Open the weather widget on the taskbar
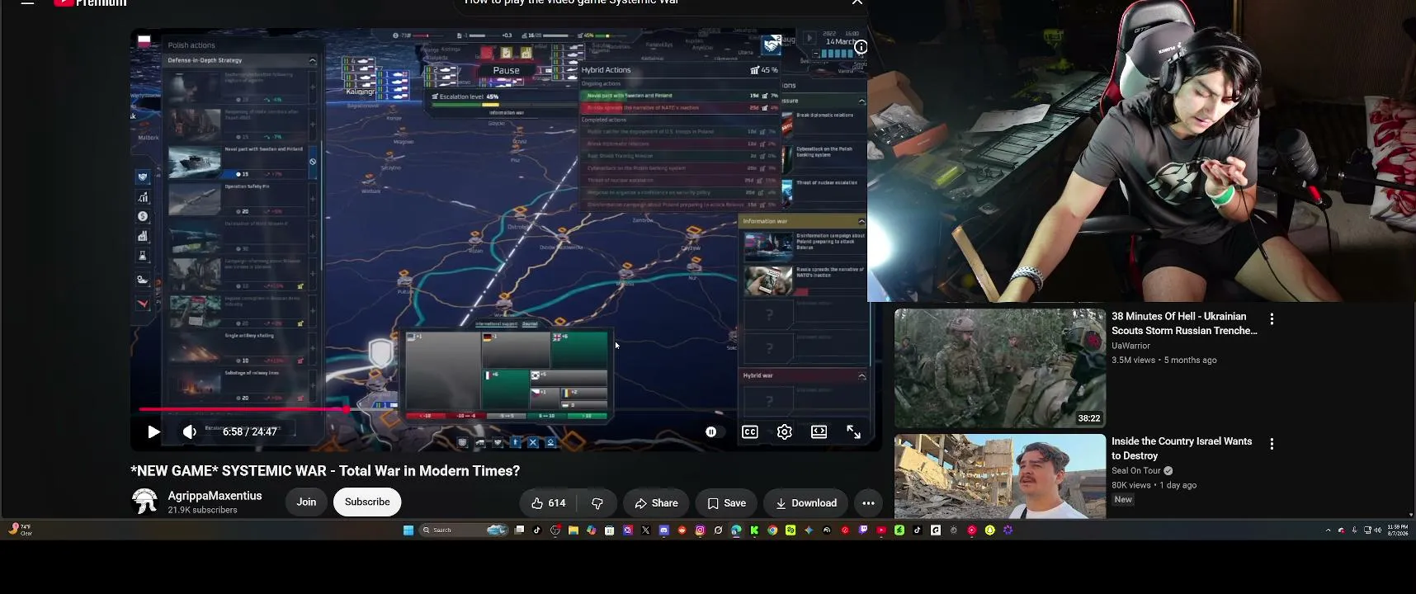Viewport: 1416px width, 594px height. [20, 530]
